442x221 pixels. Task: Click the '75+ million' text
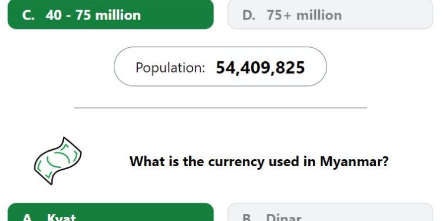[x=304, y=15]
